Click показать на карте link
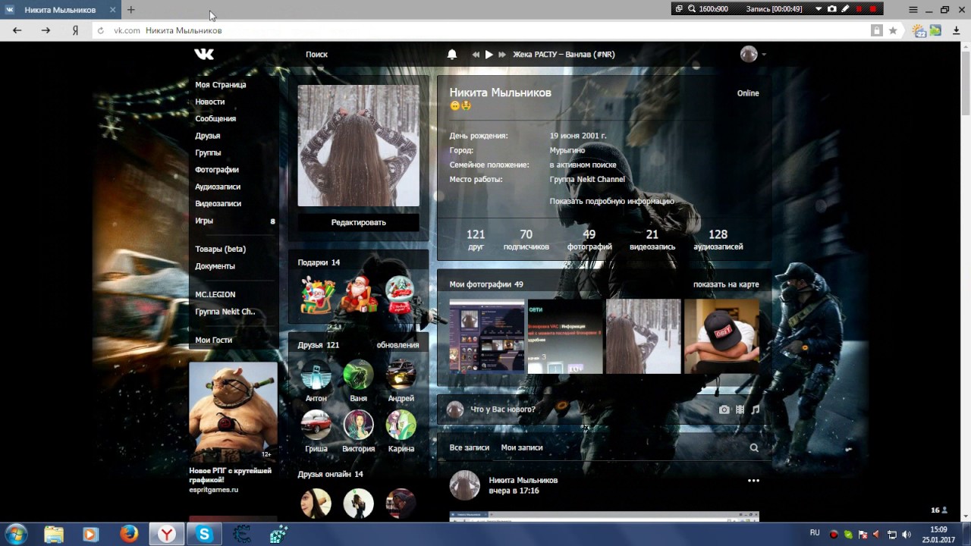 (x=726, y=284)
